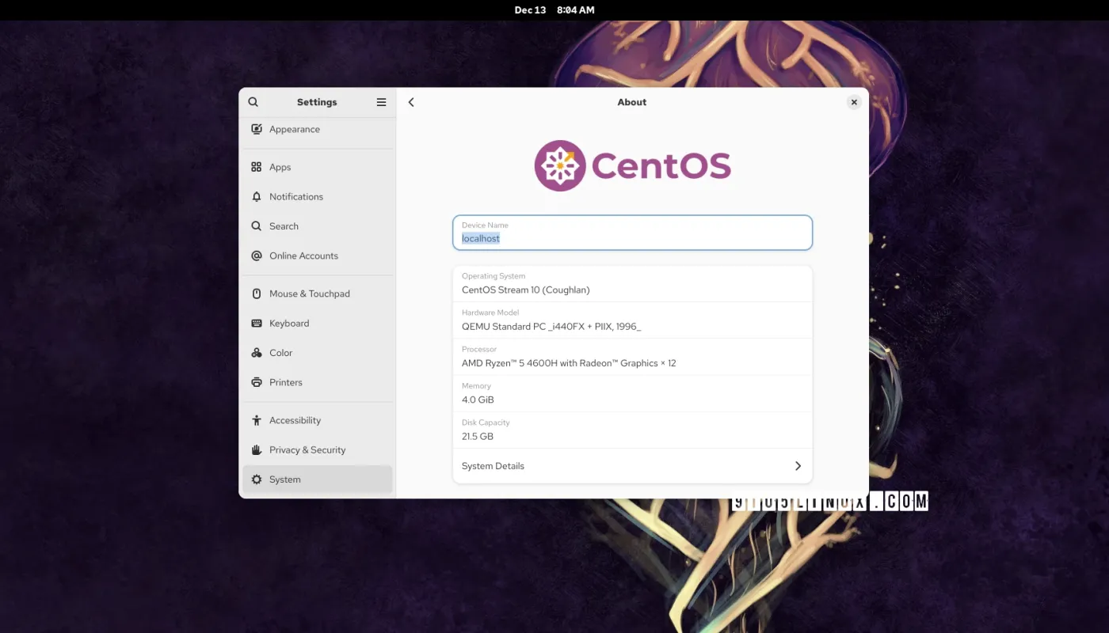Click the Keyboard icon in sidebar
Screen dimensions: 1109x633
(x=256, y=323)
